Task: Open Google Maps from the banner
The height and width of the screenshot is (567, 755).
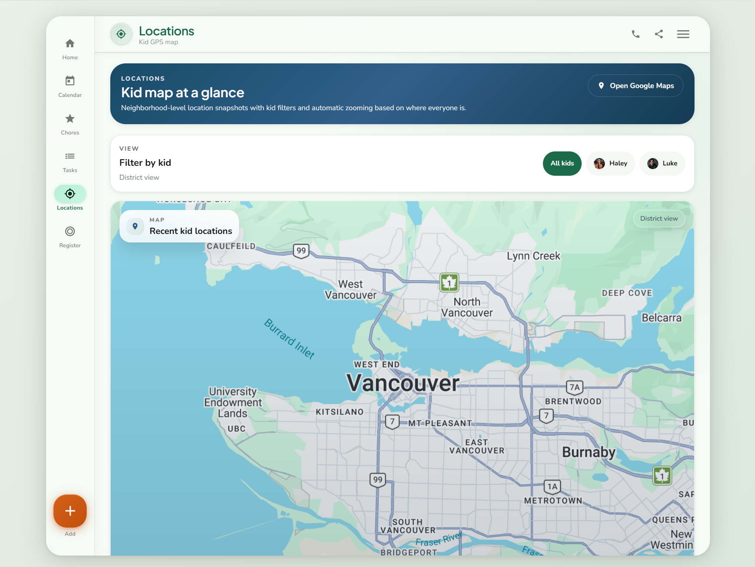Action: (x=635, y=85)
